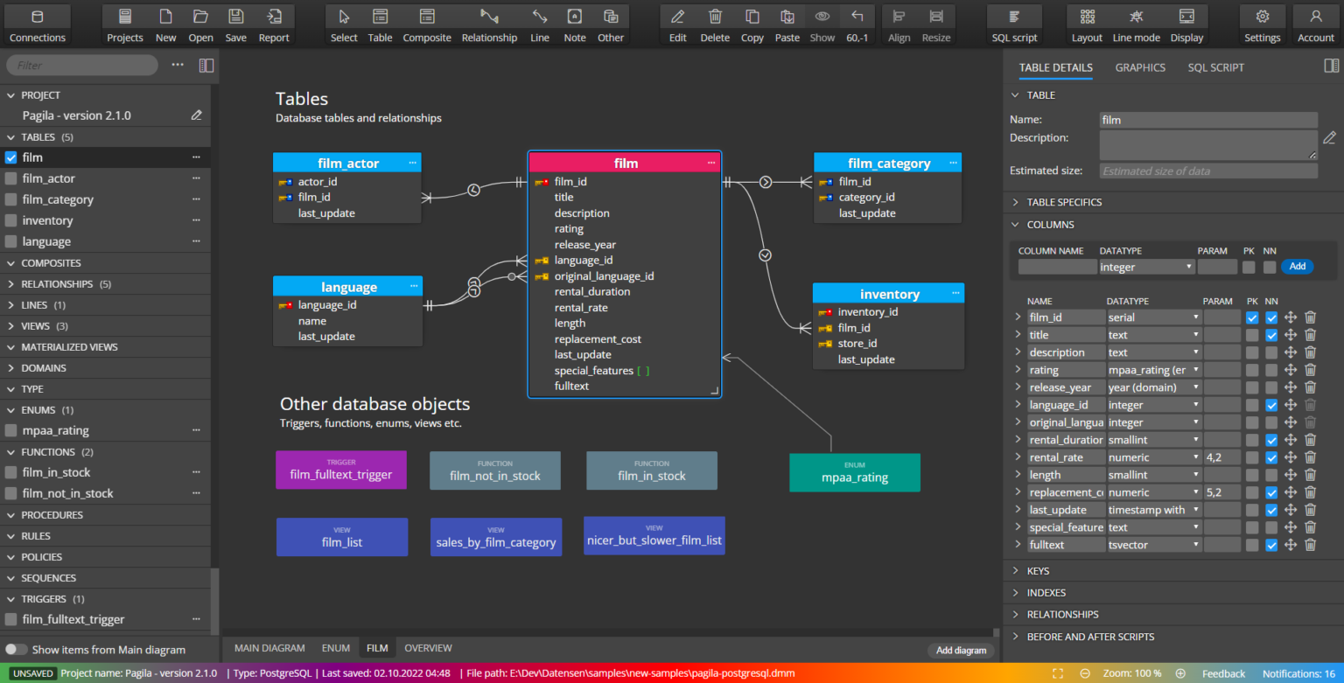
Task: Click the Add column button
Action: pyautogui.click(x=1298, y=267)
